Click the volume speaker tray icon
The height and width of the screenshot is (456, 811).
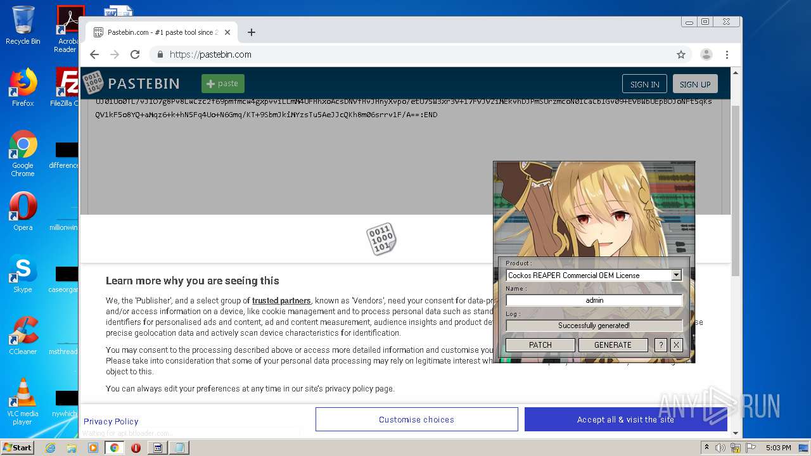tap(720, 448)
